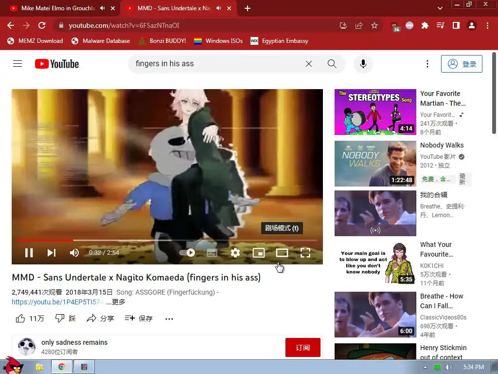Image resolution: width=498 pixels, height=374 pixels.
Task: Open media control in Chrome toolbar
Action: pyautogui.click(x=440, y=25)
